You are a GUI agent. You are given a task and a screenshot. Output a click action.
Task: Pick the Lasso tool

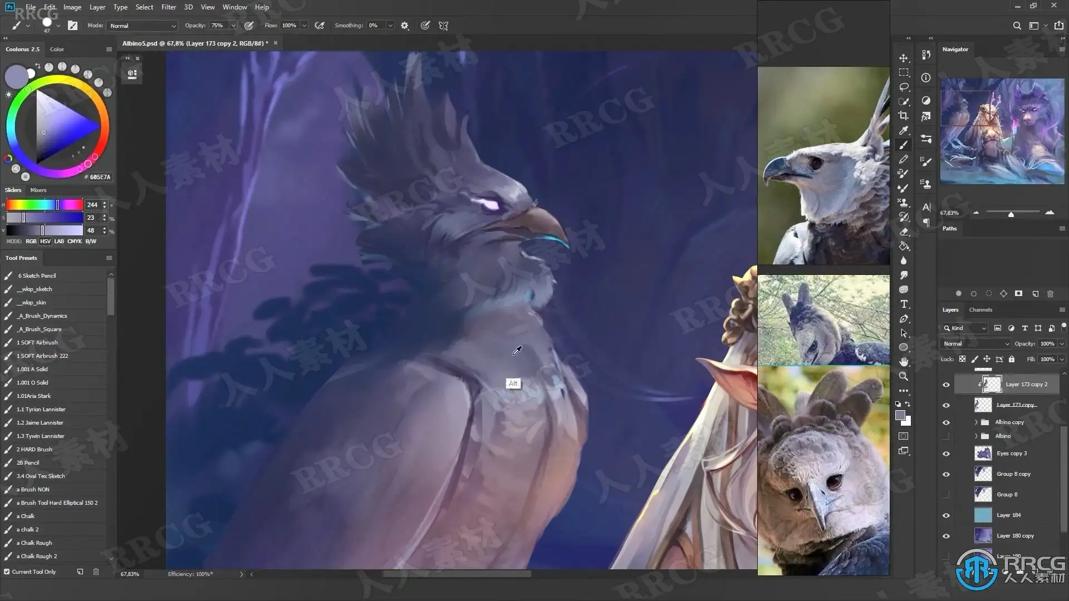904,87
